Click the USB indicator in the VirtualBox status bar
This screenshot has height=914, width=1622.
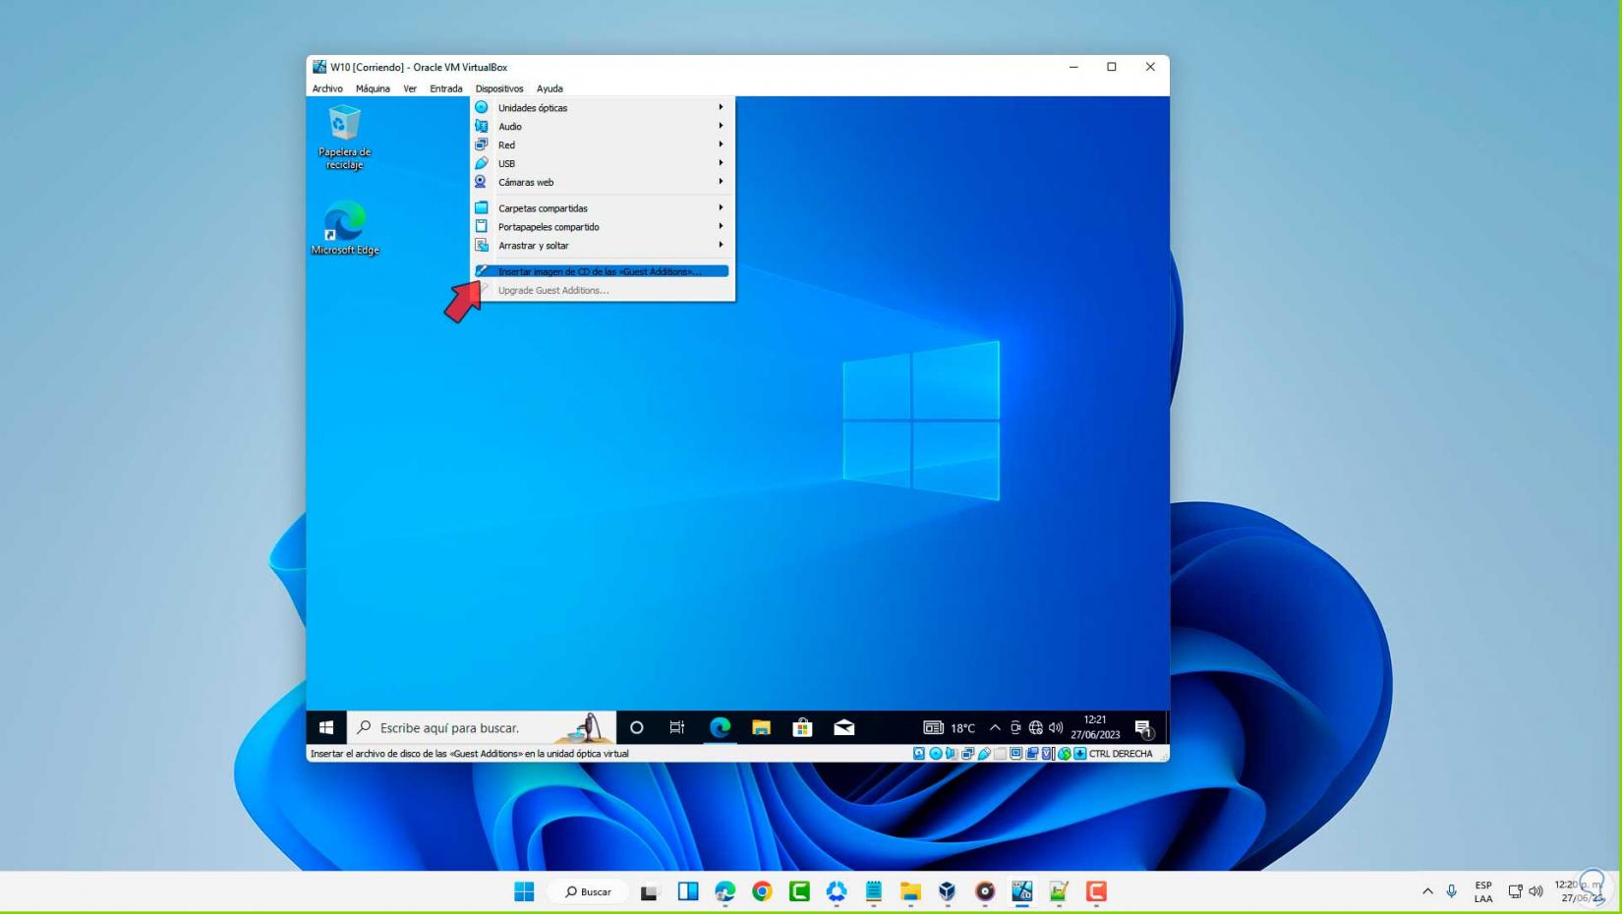coord(984,754)
